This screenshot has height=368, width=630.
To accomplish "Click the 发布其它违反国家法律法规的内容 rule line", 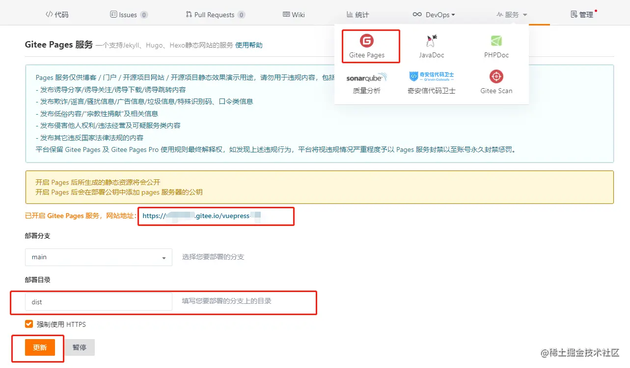I will [89, 138].
